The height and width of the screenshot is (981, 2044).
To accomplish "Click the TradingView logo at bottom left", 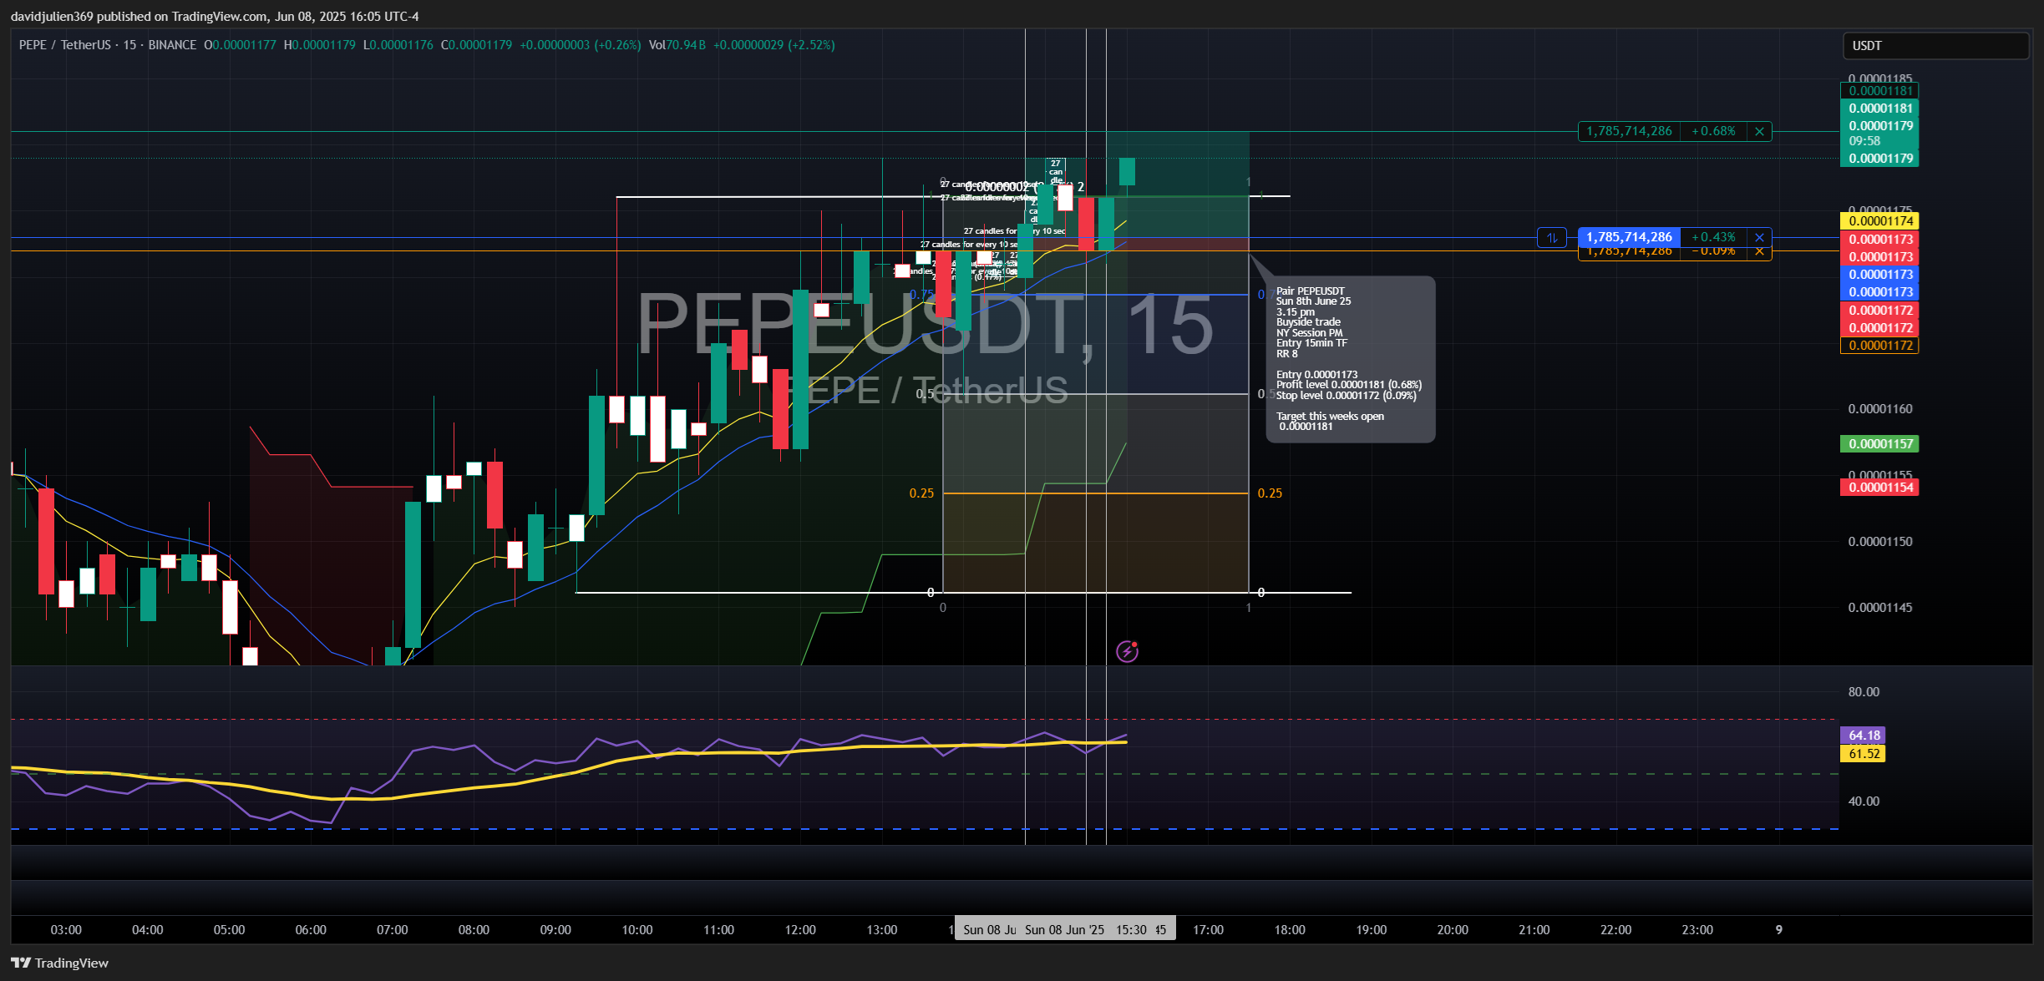I will point(59,963).
